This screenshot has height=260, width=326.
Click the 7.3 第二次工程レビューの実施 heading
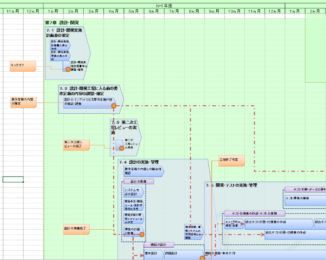[124, 127]
